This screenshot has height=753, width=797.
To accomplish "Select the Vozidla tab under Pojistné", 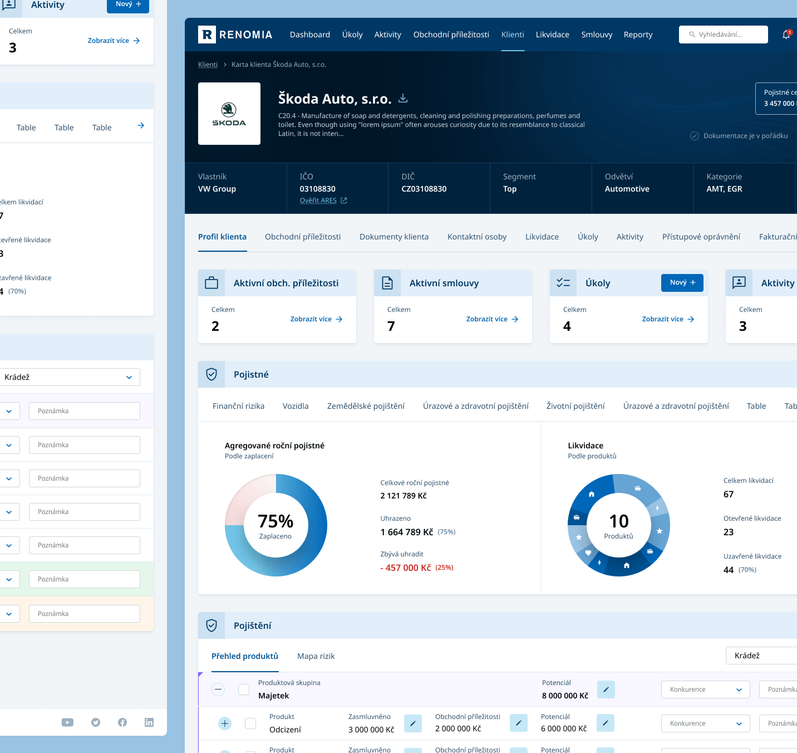I will 296,406.
